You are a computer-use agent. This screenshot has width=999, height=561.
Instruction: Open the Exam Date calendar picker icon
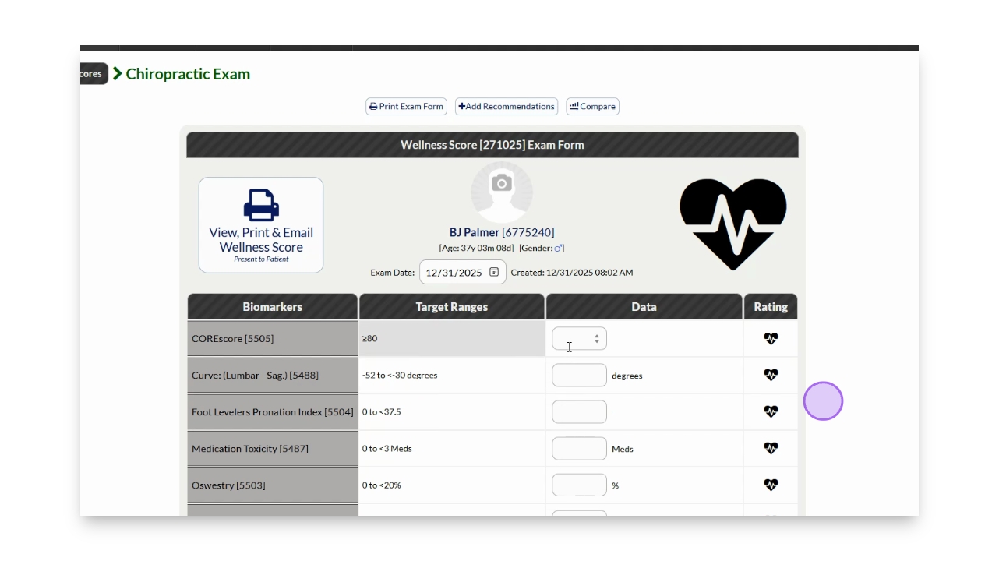click(x=494, y=273)
